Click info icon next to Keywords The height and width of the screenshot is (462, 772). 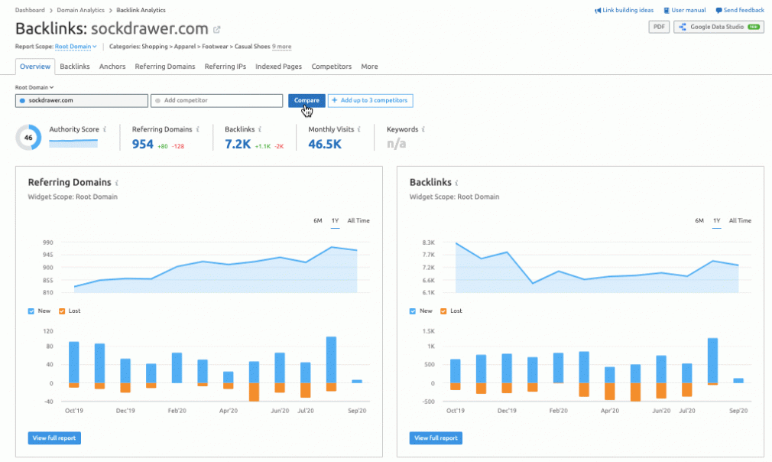pos(423,129)
